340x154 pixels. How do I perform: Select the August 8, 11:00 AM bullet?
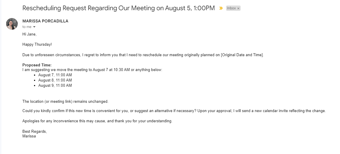55,80
